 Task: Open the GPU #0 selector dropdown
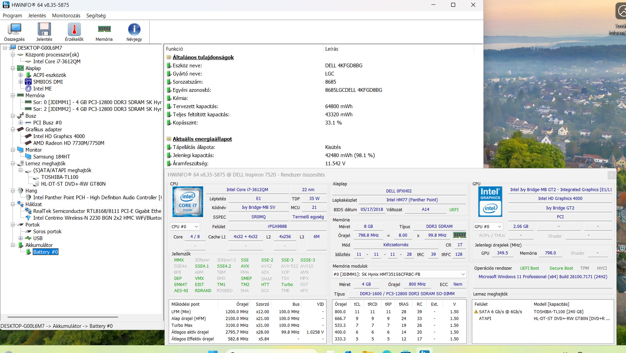click(x=488, y=226)
